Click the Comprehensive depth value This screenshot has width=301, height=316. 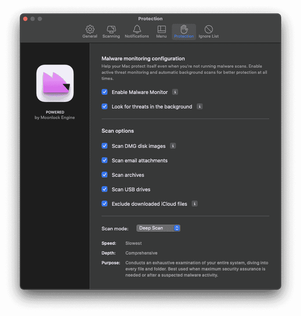(141, 253)
